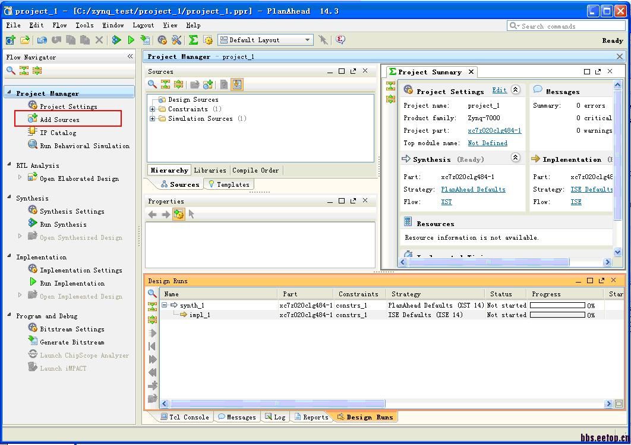Open Run Behavioral Simulation in Flow Navigator
The height and width of the screenshot is (445, 631).
(84, 146)
